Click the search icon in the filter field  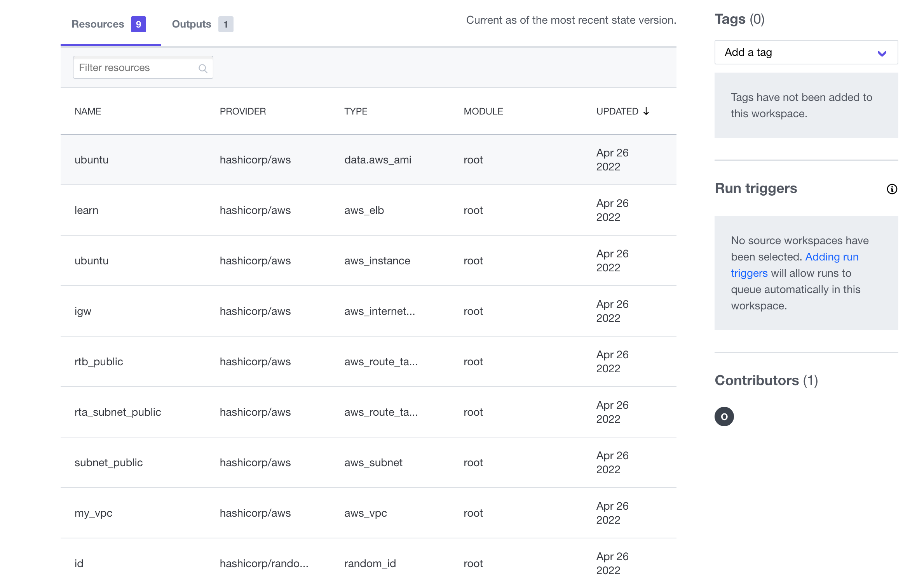(203, 68)
